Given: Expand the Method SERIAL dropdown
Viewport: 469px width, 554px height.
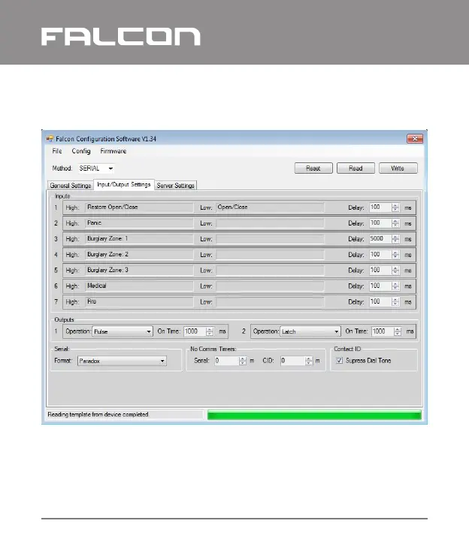Looking at the screenshot, I should (x=96, y=168).
